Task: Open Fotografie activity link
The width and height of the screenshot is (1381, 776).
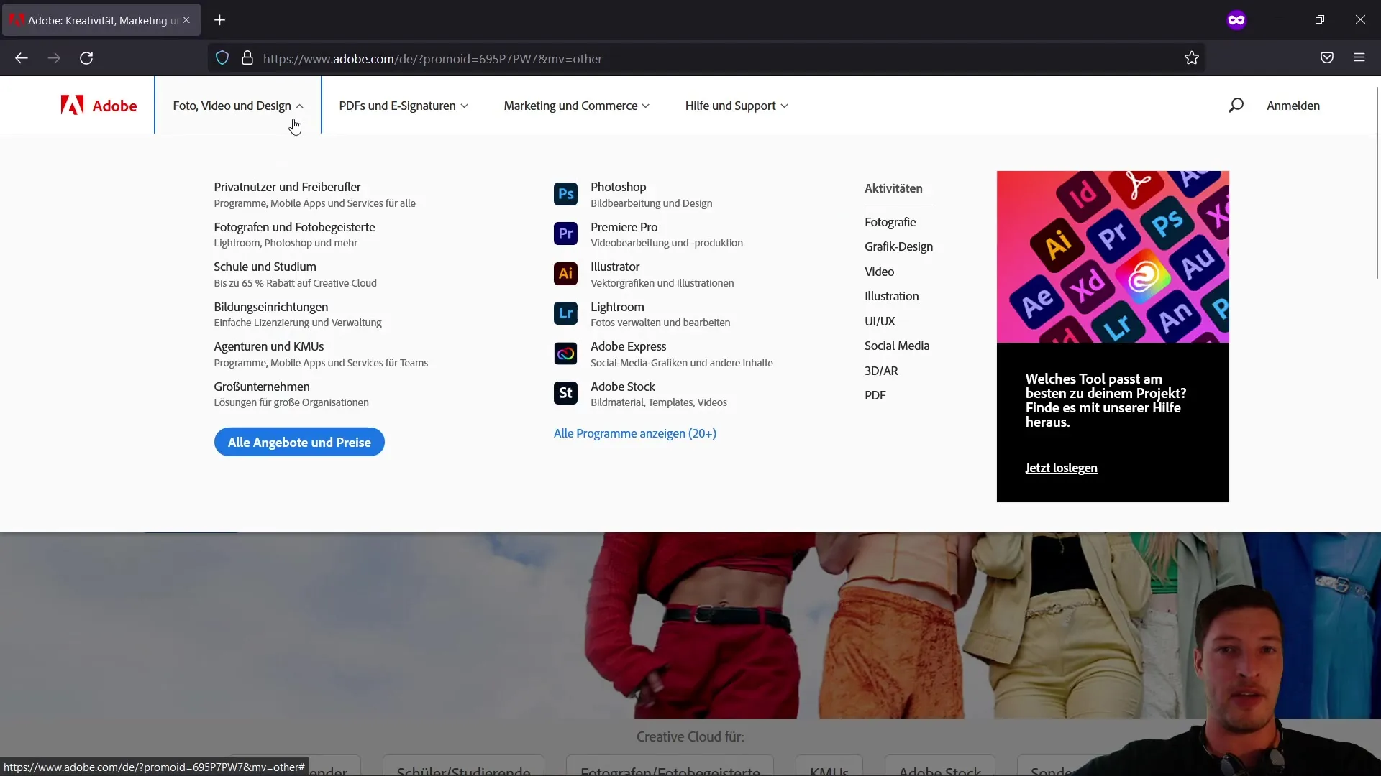Action: (x=890, y=222)
